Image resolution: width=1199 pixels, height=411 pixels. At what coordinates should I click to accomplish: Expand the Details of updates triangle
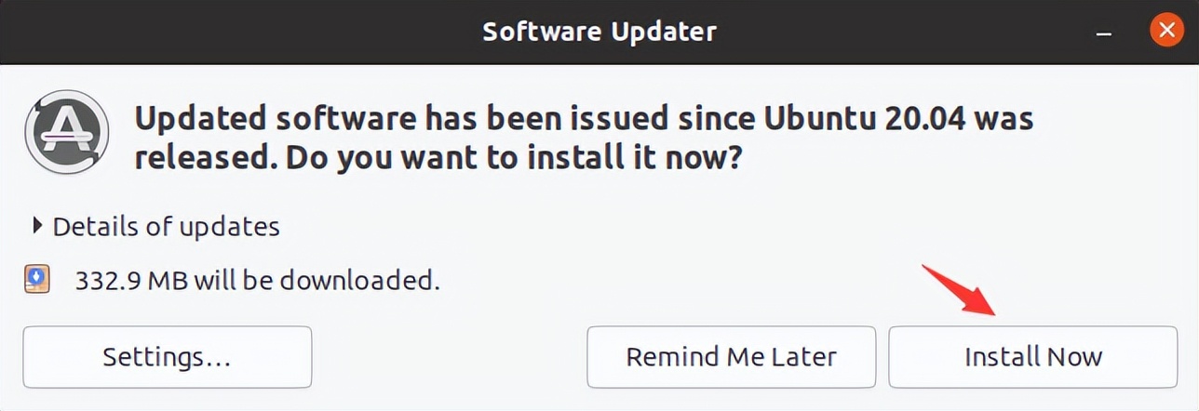37,225
